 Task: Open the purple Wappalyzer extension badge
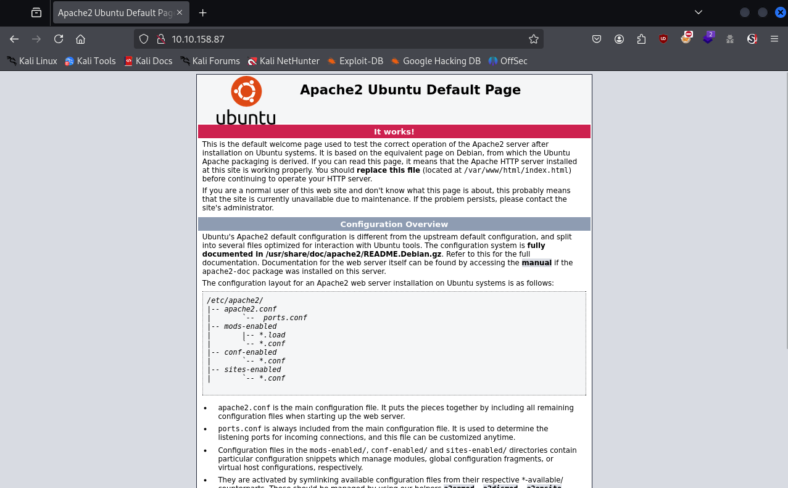pyautogui.click(x=708, y=38)
